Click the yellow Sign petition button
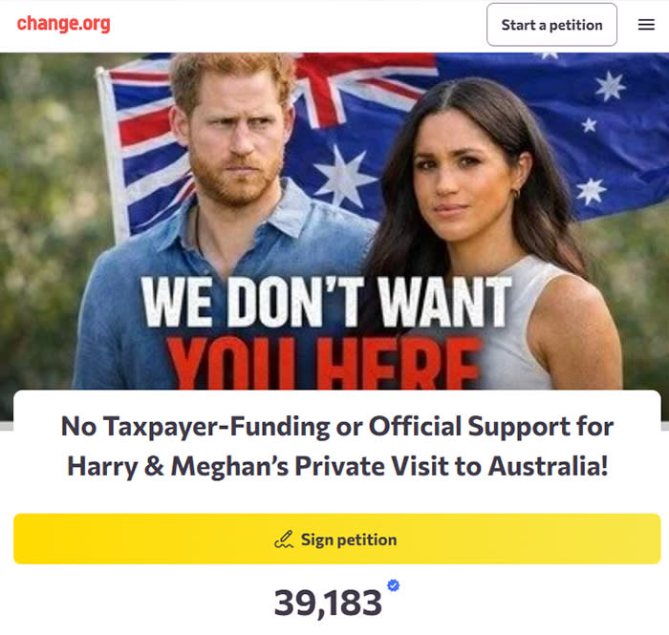The image size is (669, 635). pyautogui.click(x=336, y=539)
